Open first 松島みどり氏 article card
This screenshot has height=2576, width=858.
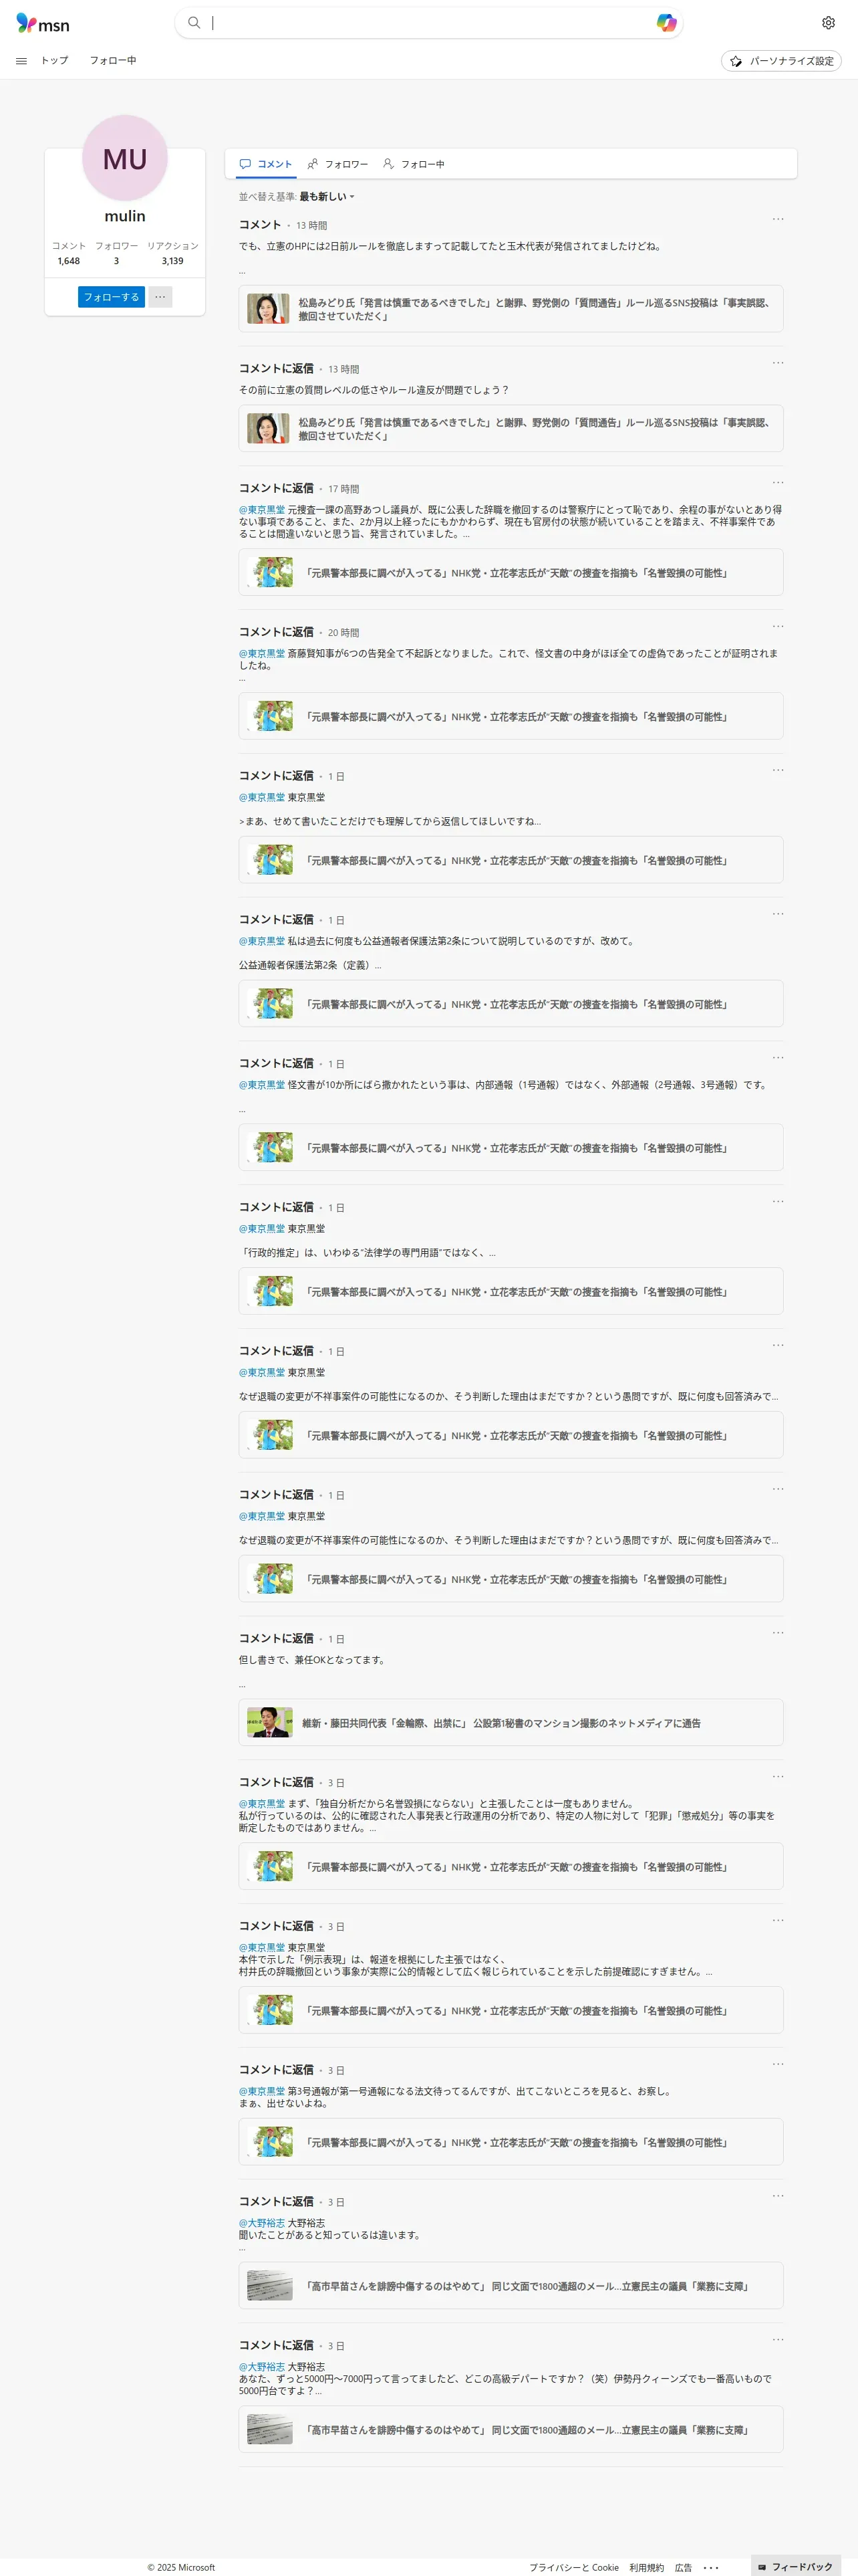[511, 309]
